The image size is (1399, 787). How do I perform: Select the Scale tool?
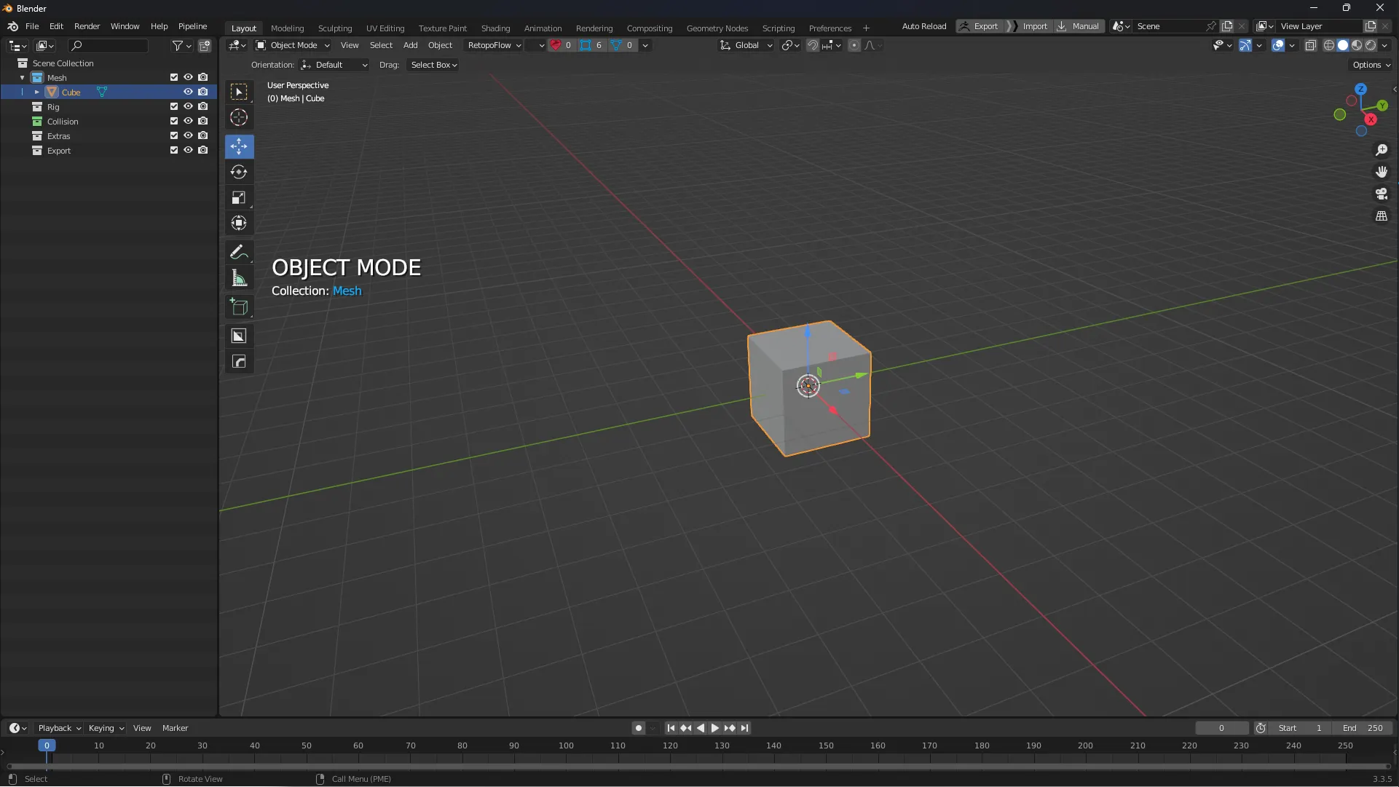[x=239, y=198]
